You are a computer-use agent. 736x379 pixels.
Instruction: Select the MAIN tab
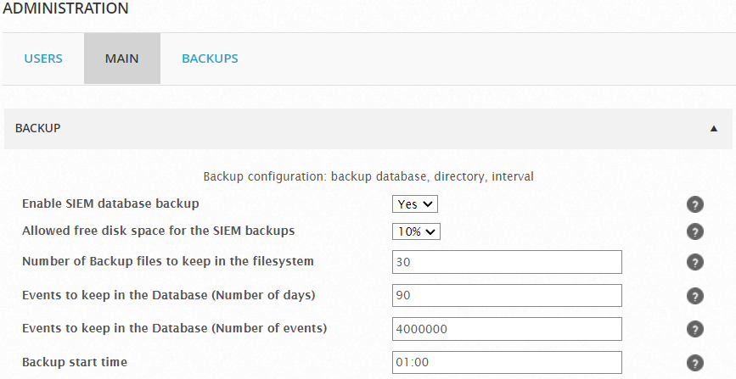[x=122, y=59]
